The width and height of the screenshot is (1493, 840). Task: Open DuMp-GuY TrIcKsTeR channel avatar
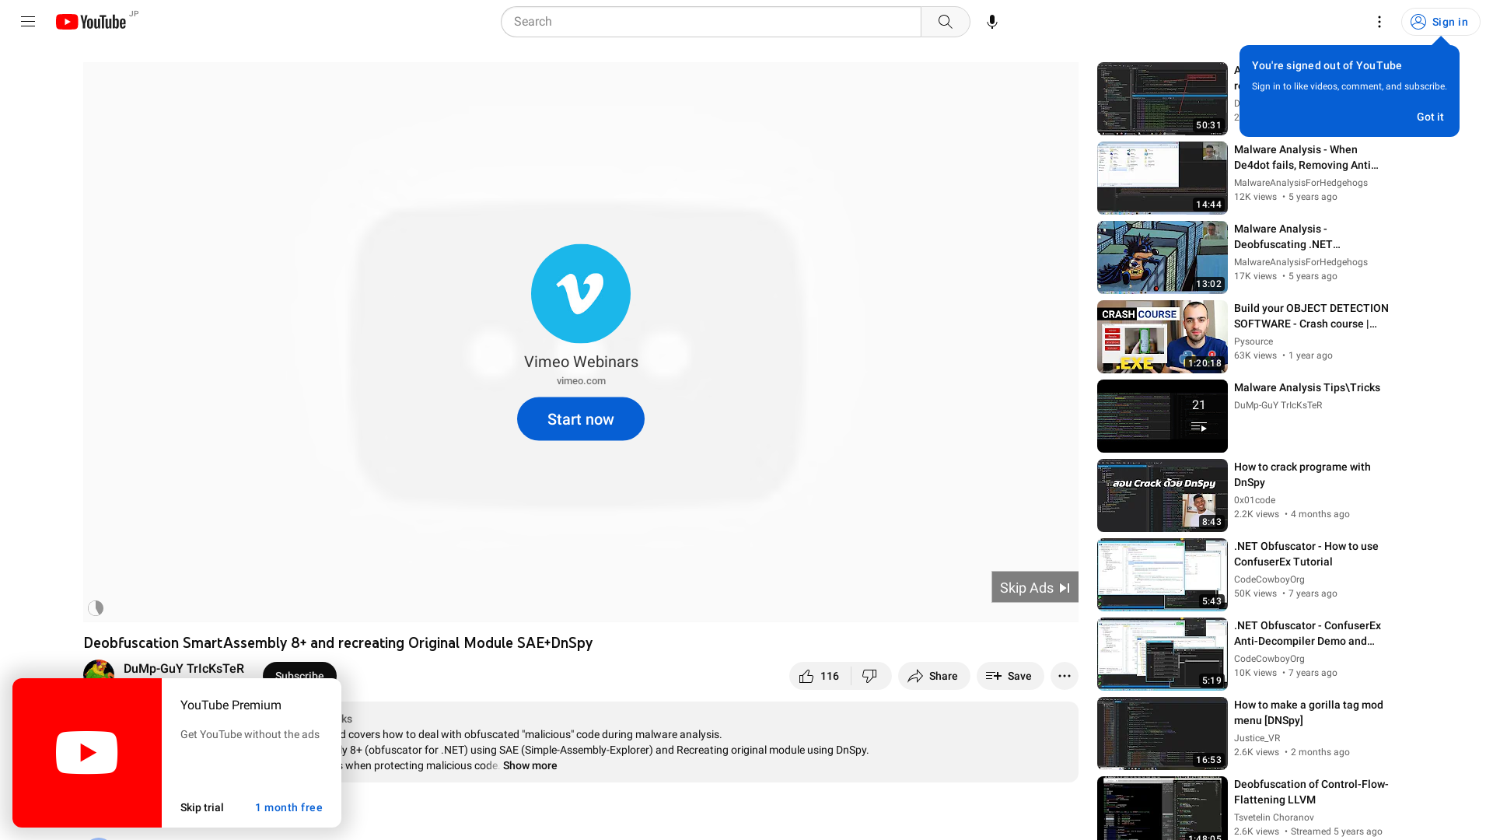point(99,670)
